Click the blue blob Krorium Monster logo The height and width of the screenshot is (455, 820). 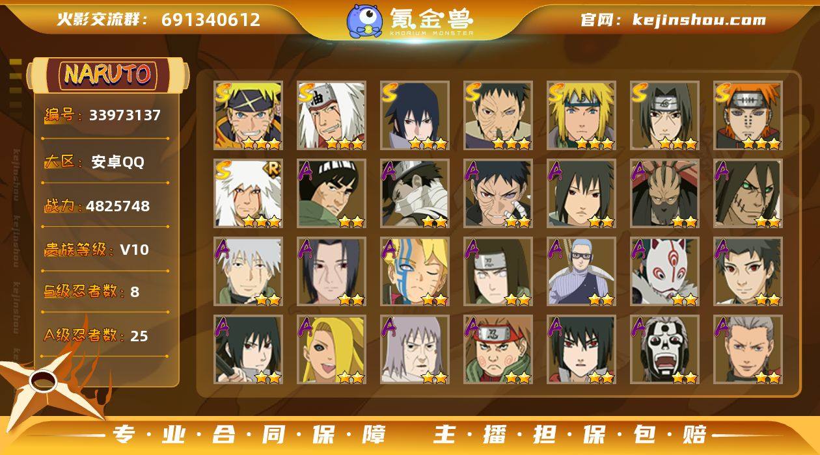pyautogui.click(x=364, y=21)
